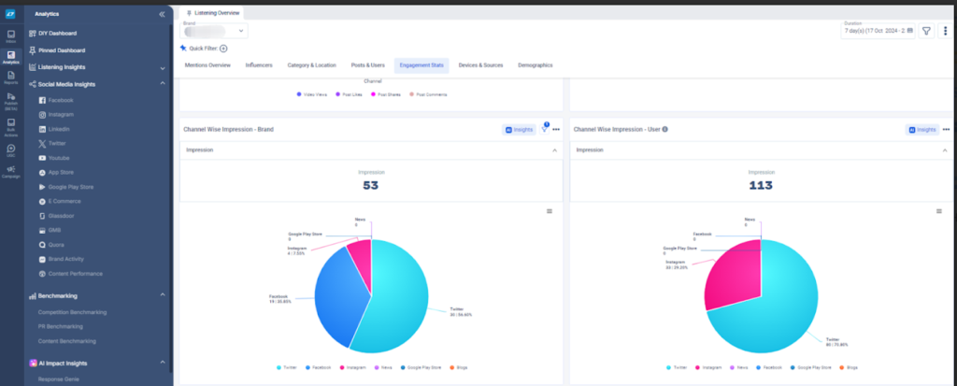Open the Brand impression chart hamburger menu
The image size is (957, 386).
pyautogui.click(x=550, y=210)
